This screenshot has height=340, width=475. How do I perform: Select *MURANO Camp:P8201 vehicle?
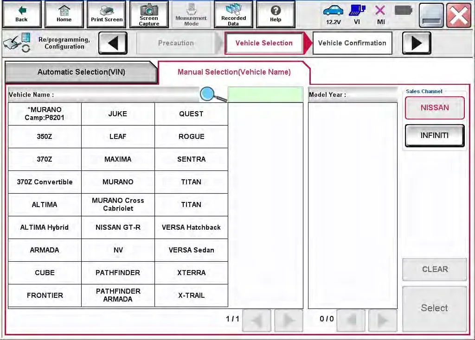(x=45, y=114)
